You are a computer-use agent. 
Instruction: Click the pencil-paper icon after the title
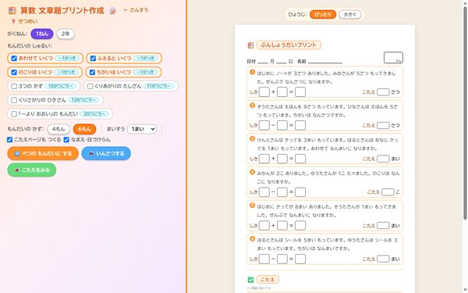[x=113, y=11]
